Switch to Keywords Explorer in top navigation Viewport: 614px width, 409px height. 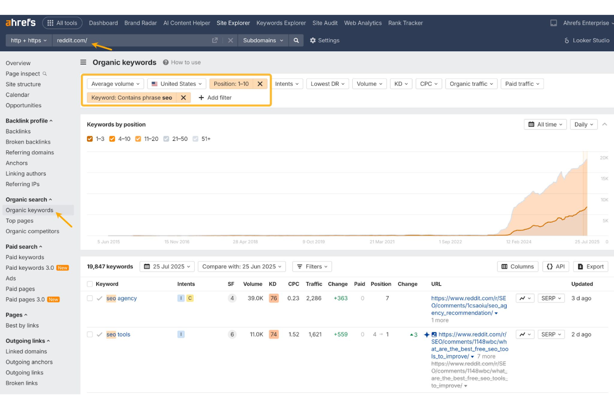tap(281, 23)
